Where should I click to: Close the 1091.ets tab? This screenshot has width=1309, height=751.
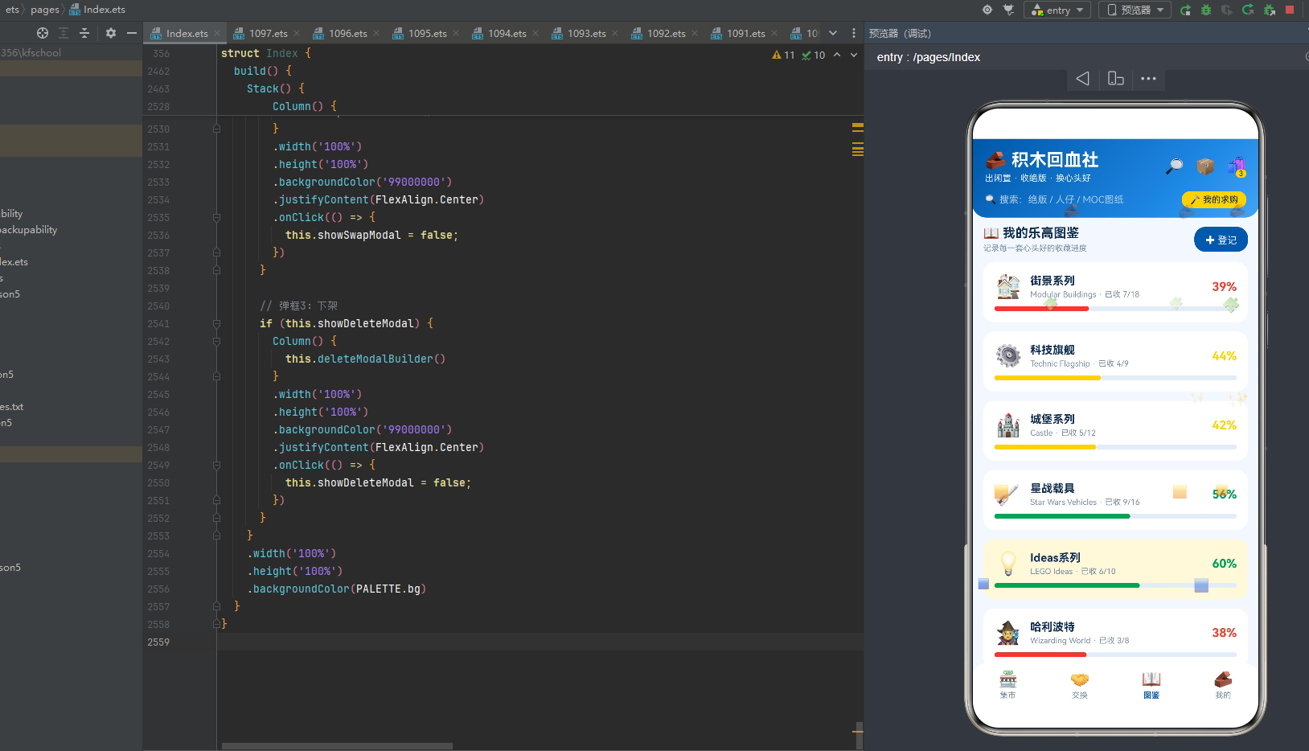point(774,33)
